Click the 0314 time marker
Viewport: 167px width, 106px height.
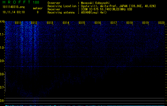coord(66,23)
